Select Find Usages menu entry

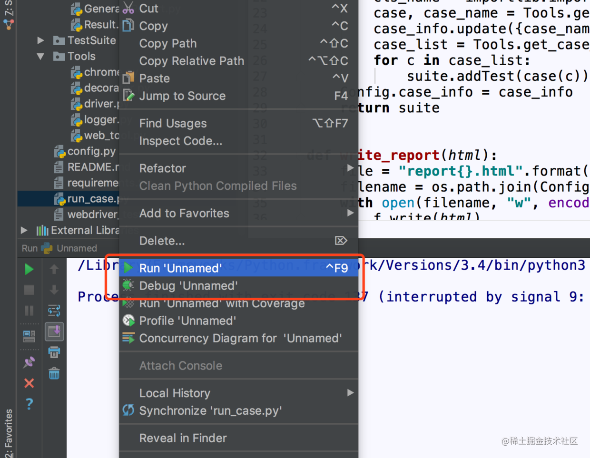click(238, 123)
